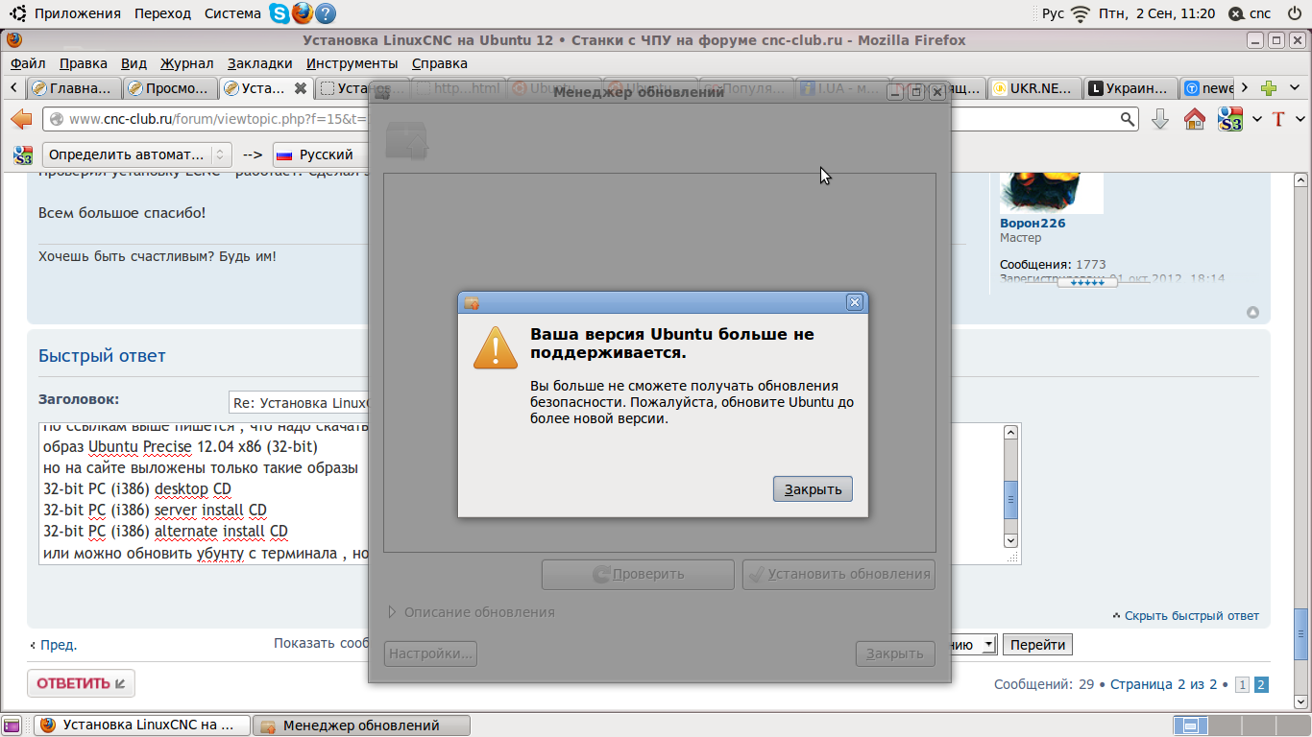1312x737 pixels.
Task: Open the Правка menu
Action: [x=84, y=63]
